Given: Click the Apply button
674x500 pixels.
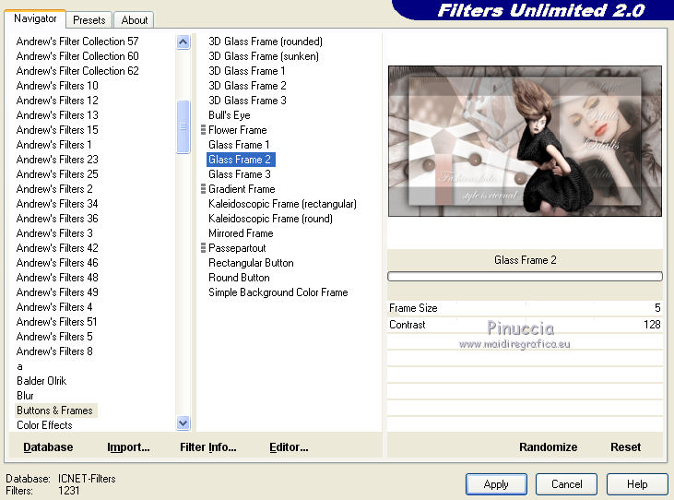Looking at the screenshot, I should [x=496, y=484].
